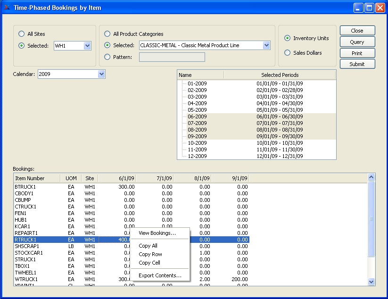Select Copy Row in context menu

coord(150,254)
